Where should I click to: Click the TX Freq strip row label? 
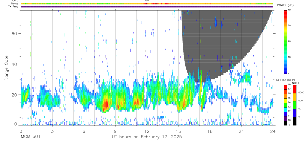13,7
